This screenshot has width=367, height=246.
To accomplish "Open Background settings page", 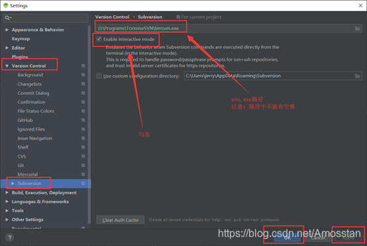I will point(30,75).
